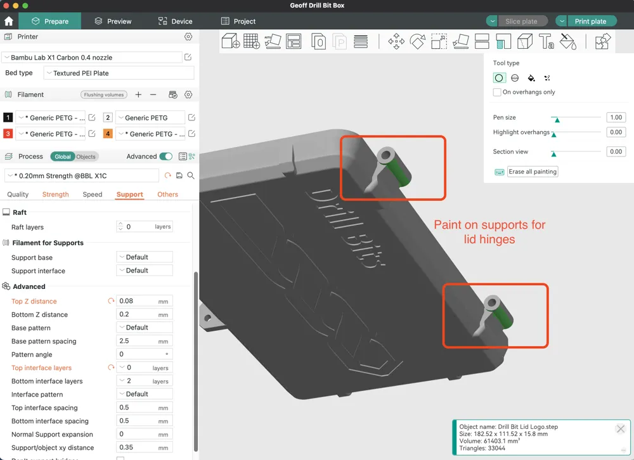This screenshot has width=634, height=460.
Task: Switch to the Project tab
Action: pos(238,21)
